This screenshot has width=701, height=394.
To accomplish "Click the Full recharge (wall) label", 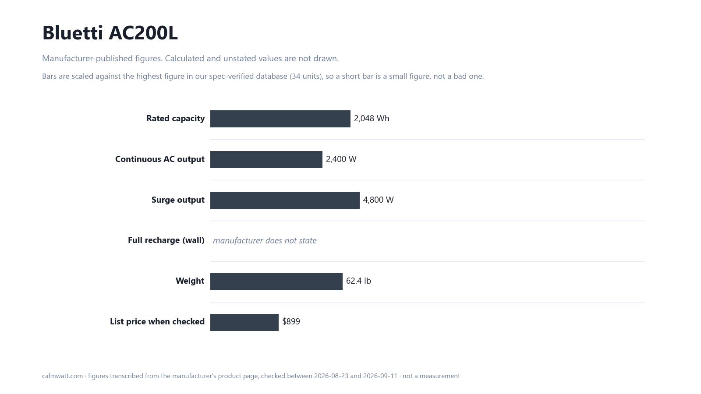I will pos(166,240).
